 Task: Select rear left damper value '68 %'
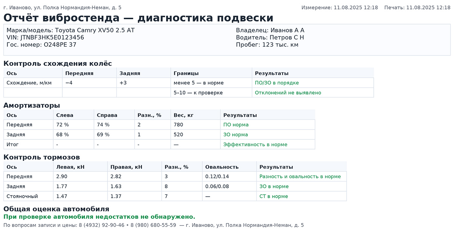click(63, 134)
